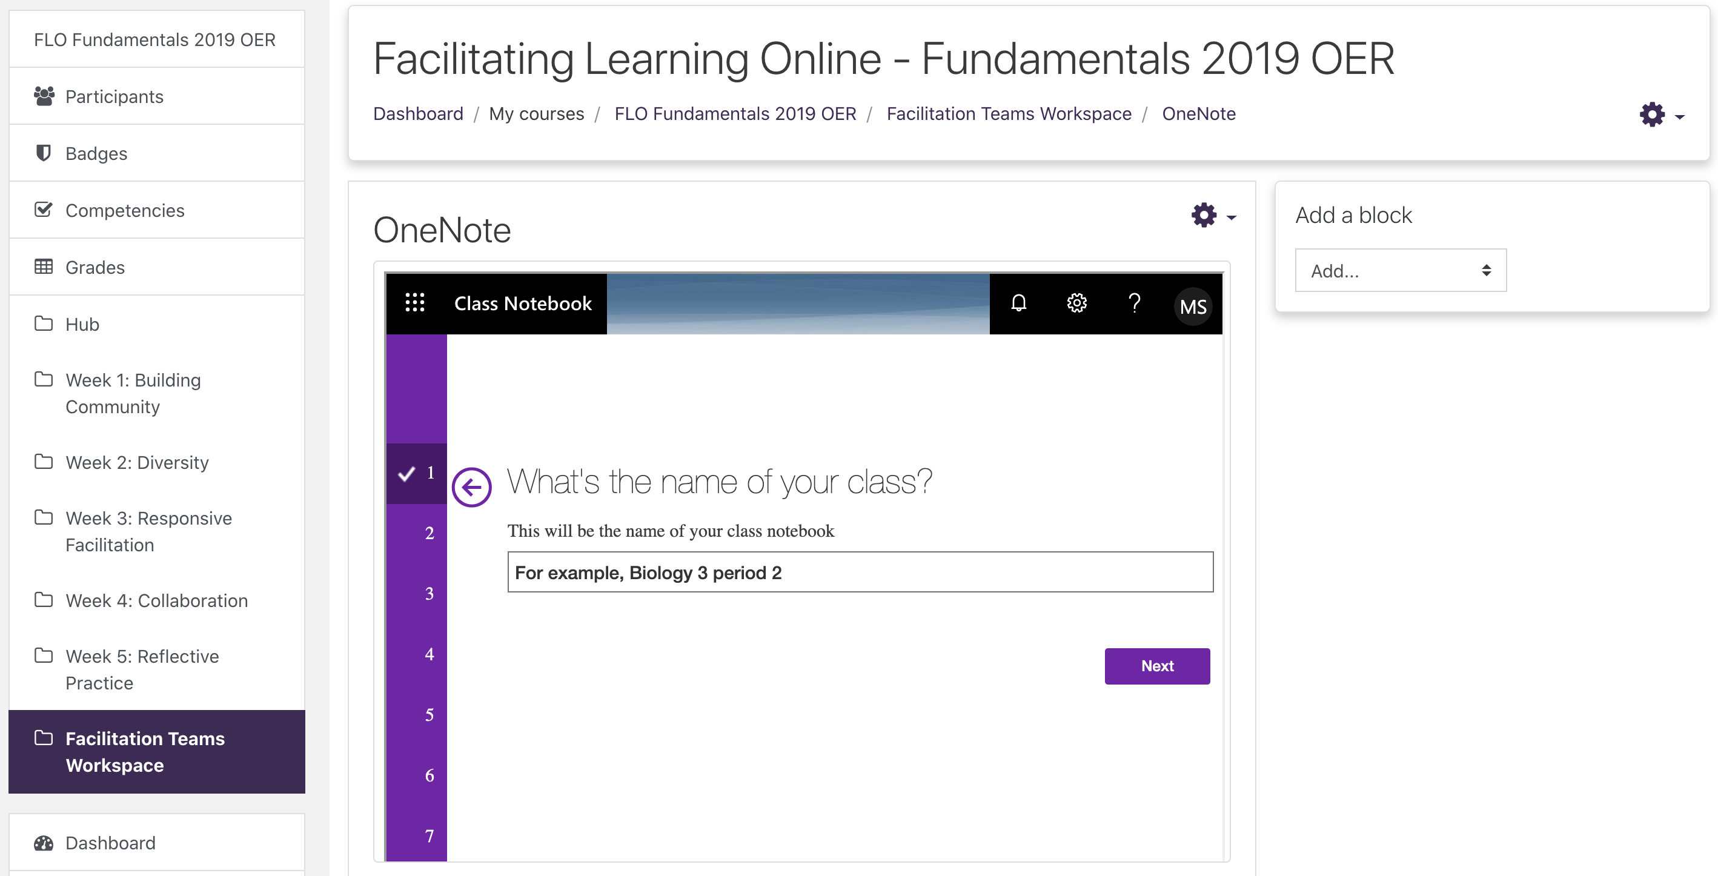Image resolution: width=1718 pixels, height=876 pixels.
Task: Click the Dashboard breadcrumb link
Action: (417, 114)
